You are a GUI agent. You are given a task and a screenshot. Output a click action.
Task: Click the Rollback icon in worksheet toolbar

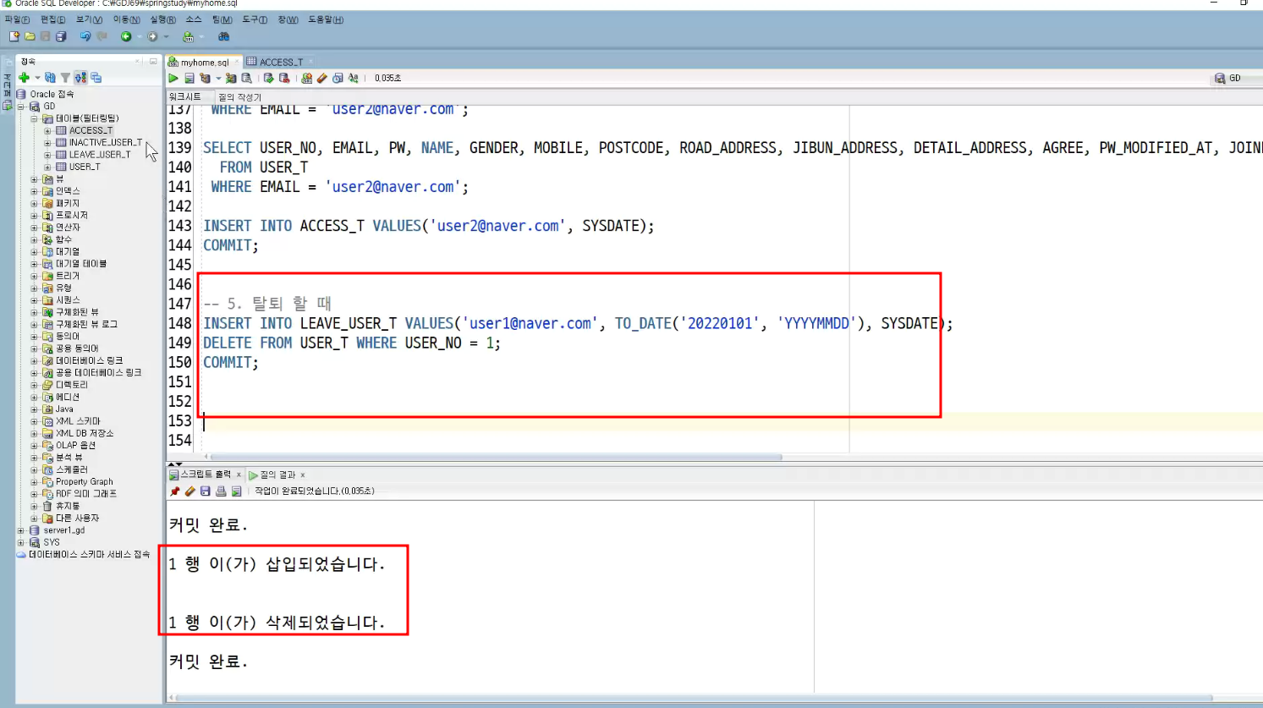point(284,78)
